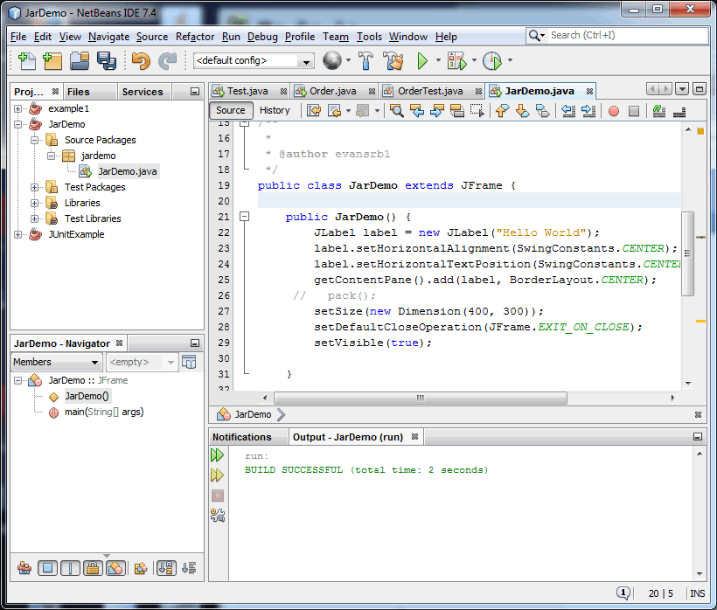Open the Refactor menu
The width and height of the screenshot is (717, 610).
195,37
